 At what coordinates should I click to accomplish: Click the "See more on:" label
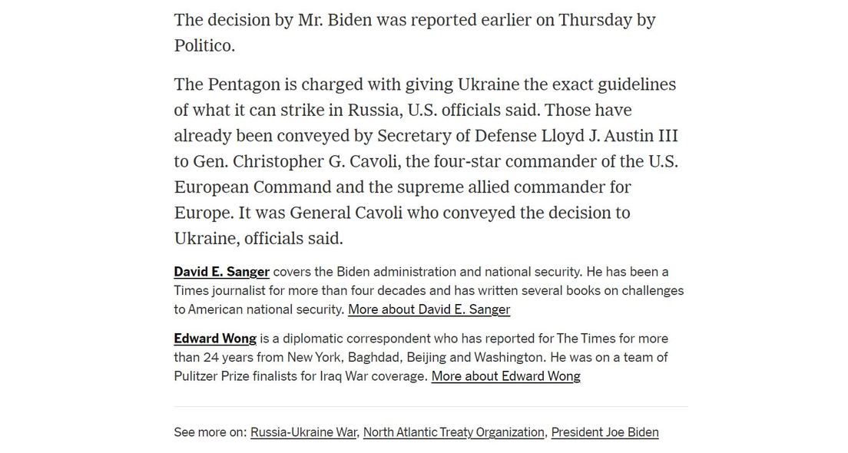point(210,432)
